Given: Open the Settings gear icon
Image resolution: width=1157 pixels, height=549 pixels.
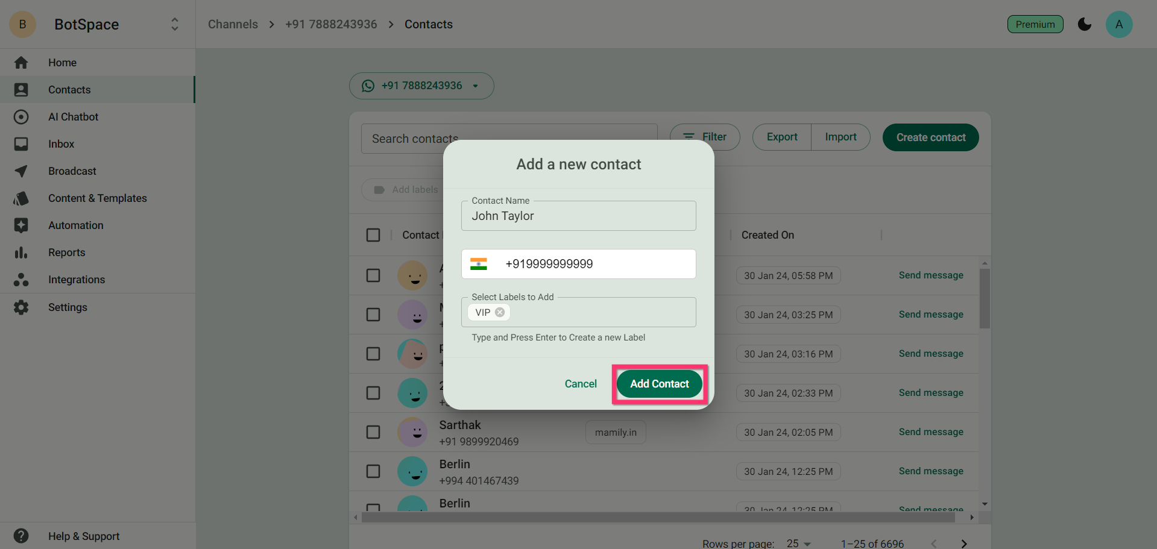Looking at the screenshot, I should (21, 307).
